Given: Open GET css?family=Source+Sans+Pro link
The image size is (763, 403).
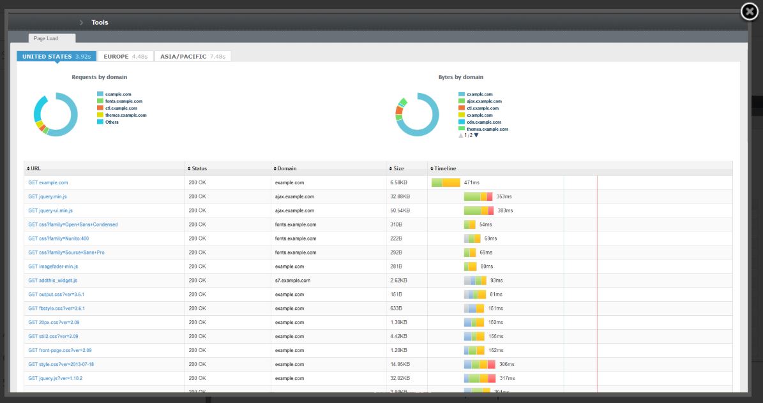Looking at the screenshot, I should [66, 253].
